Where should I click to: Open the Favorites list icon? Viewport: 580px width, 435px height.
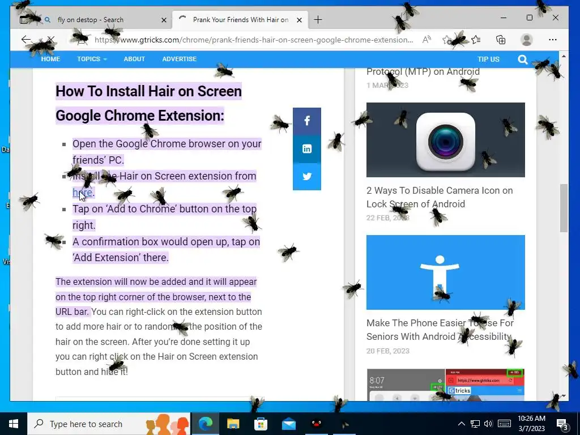(476, 40)
